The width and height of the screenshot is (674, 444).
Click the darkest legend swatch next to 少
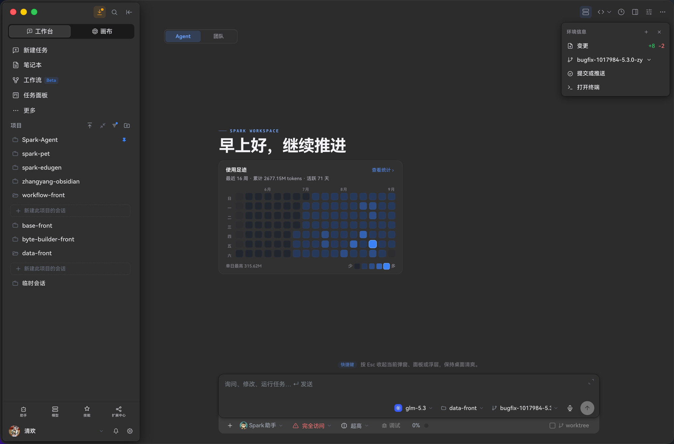point(357,266)
